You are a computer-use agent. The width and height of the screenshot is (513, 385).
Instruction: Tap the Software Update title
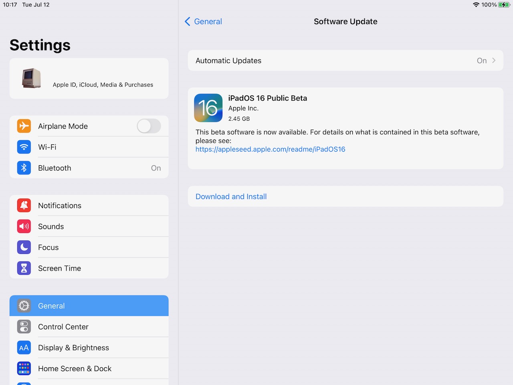click(x=345, y=22)
